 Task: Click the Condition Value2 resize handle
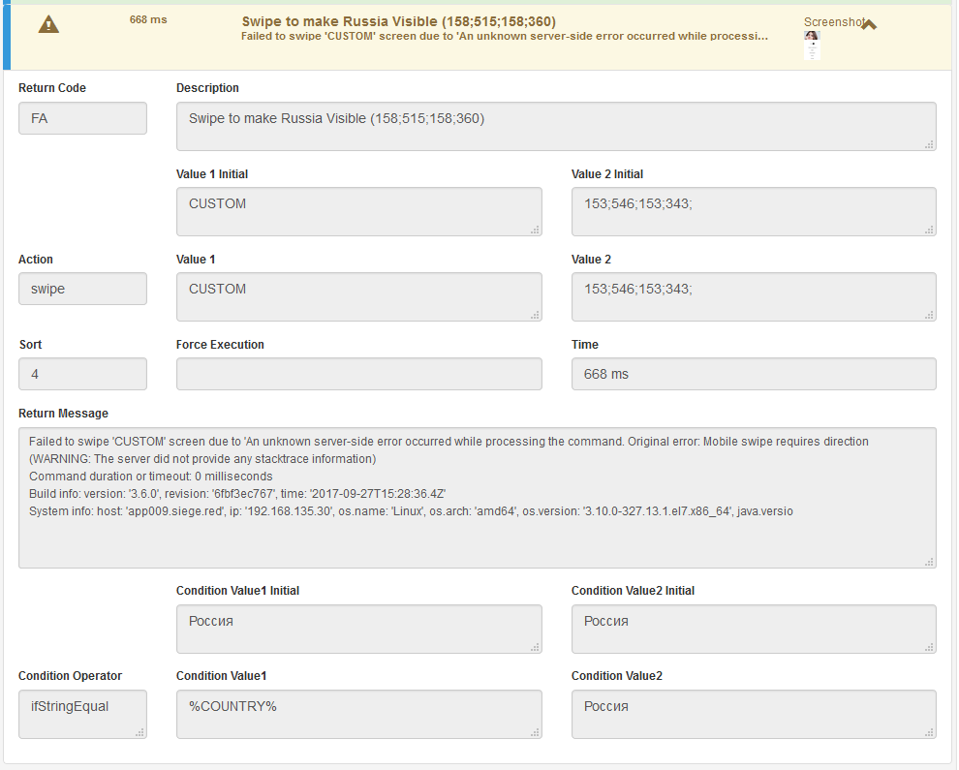(929, 732)
